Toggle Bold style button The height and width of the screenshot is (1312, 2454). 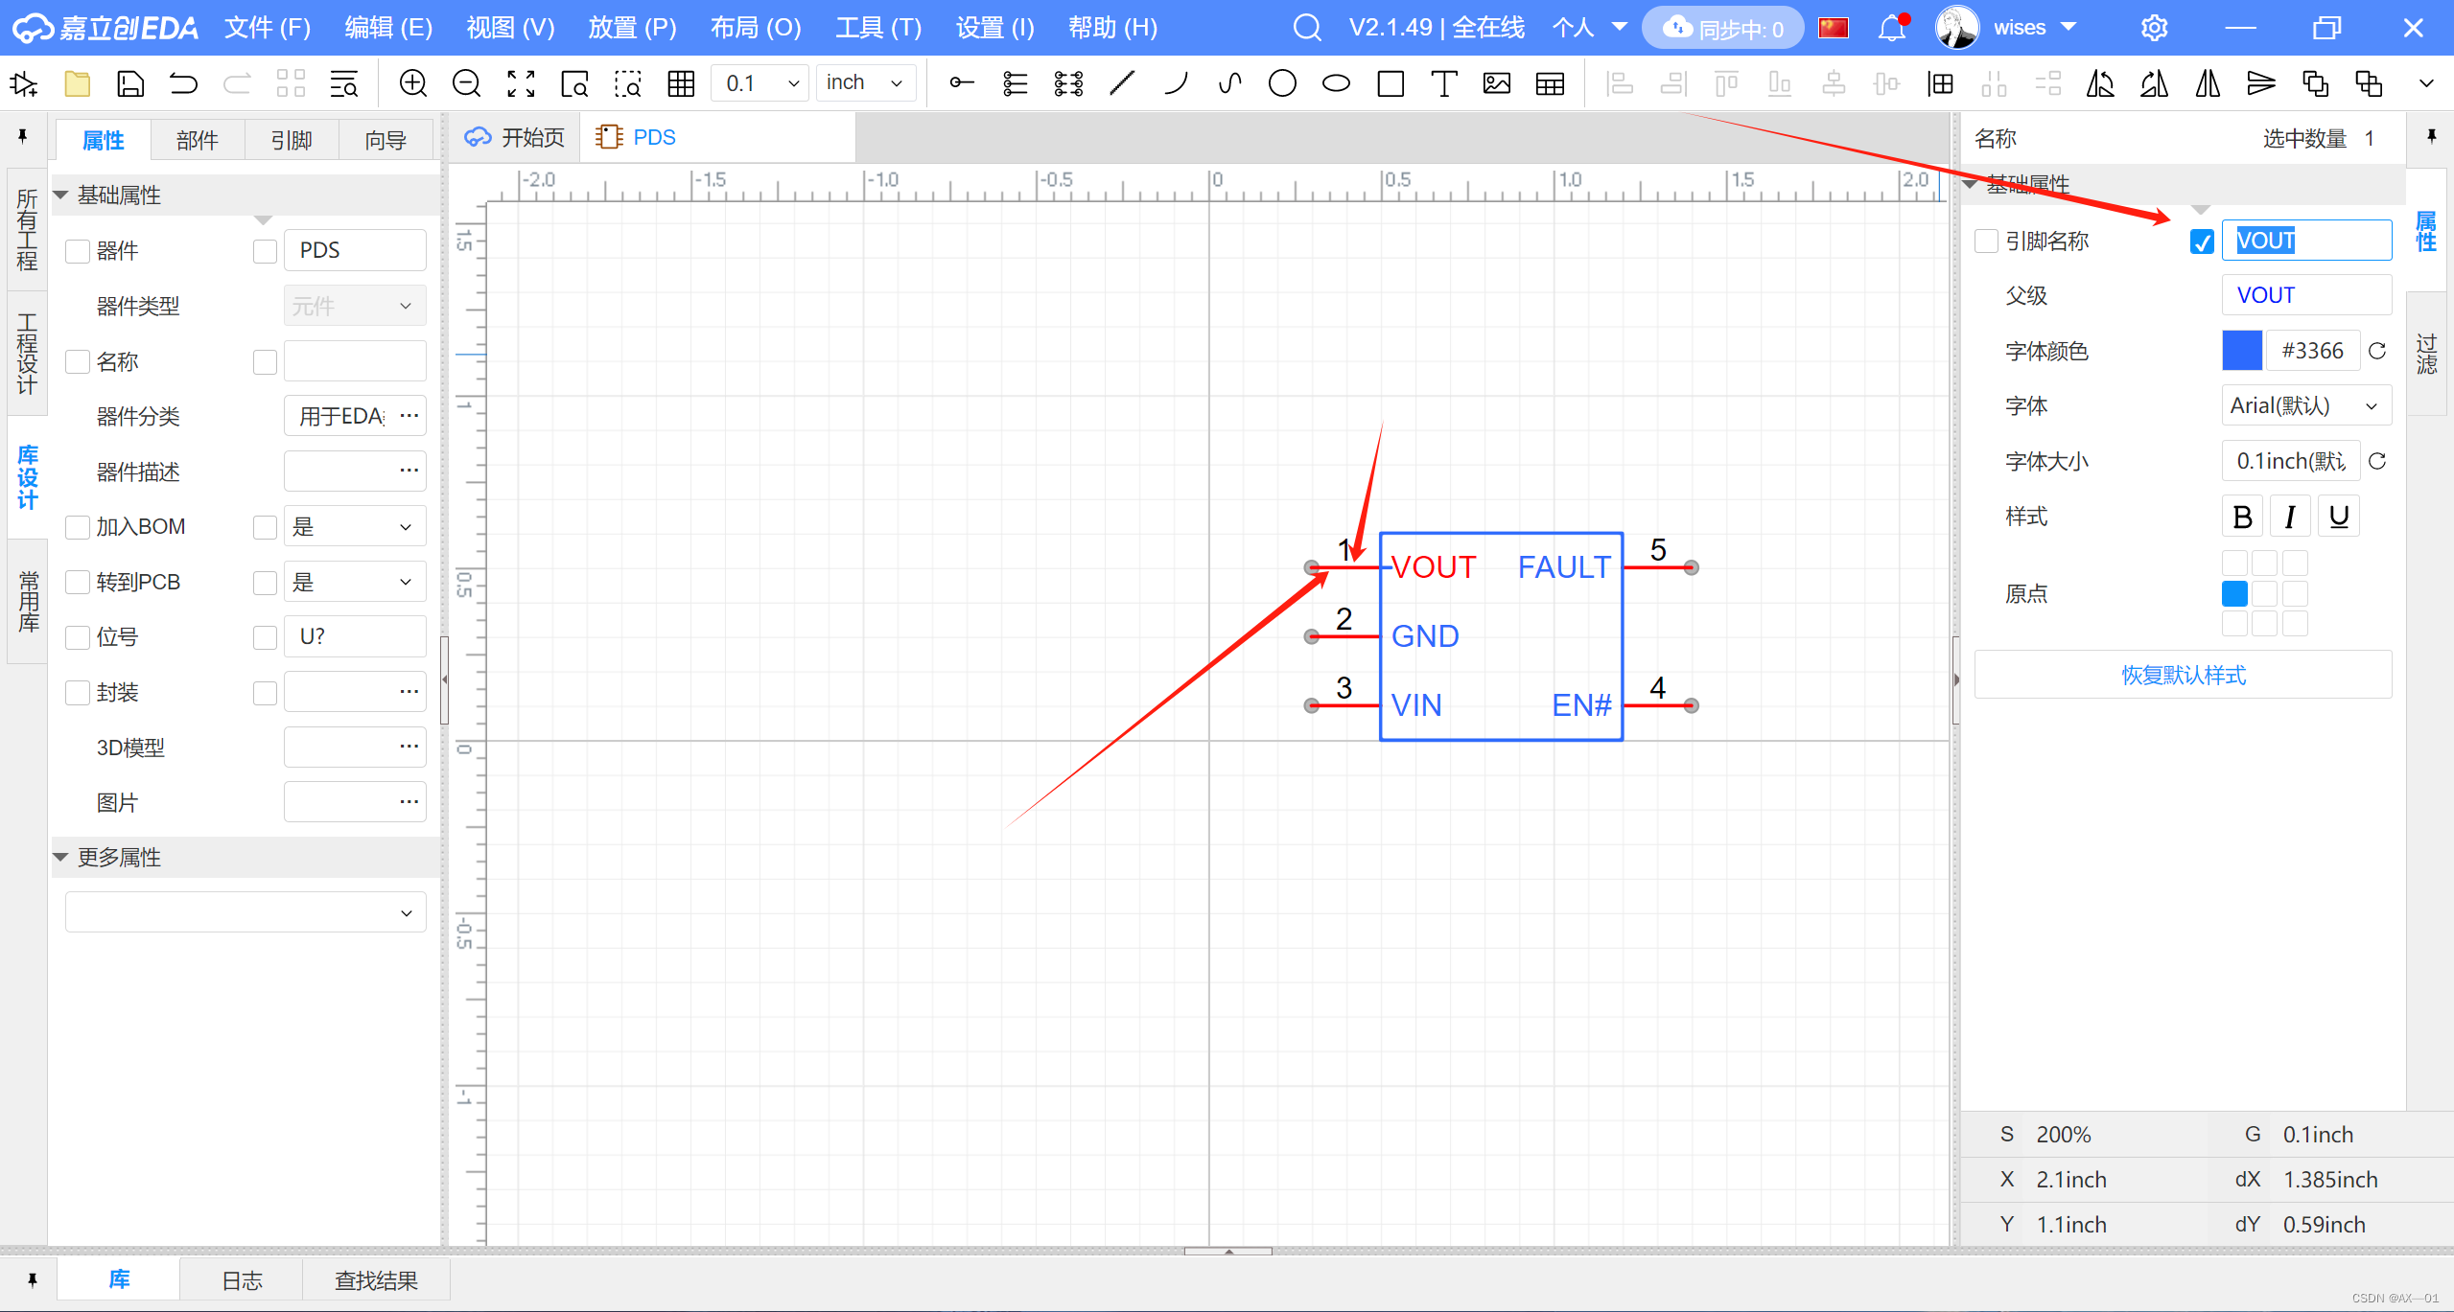coord(2242,518)
